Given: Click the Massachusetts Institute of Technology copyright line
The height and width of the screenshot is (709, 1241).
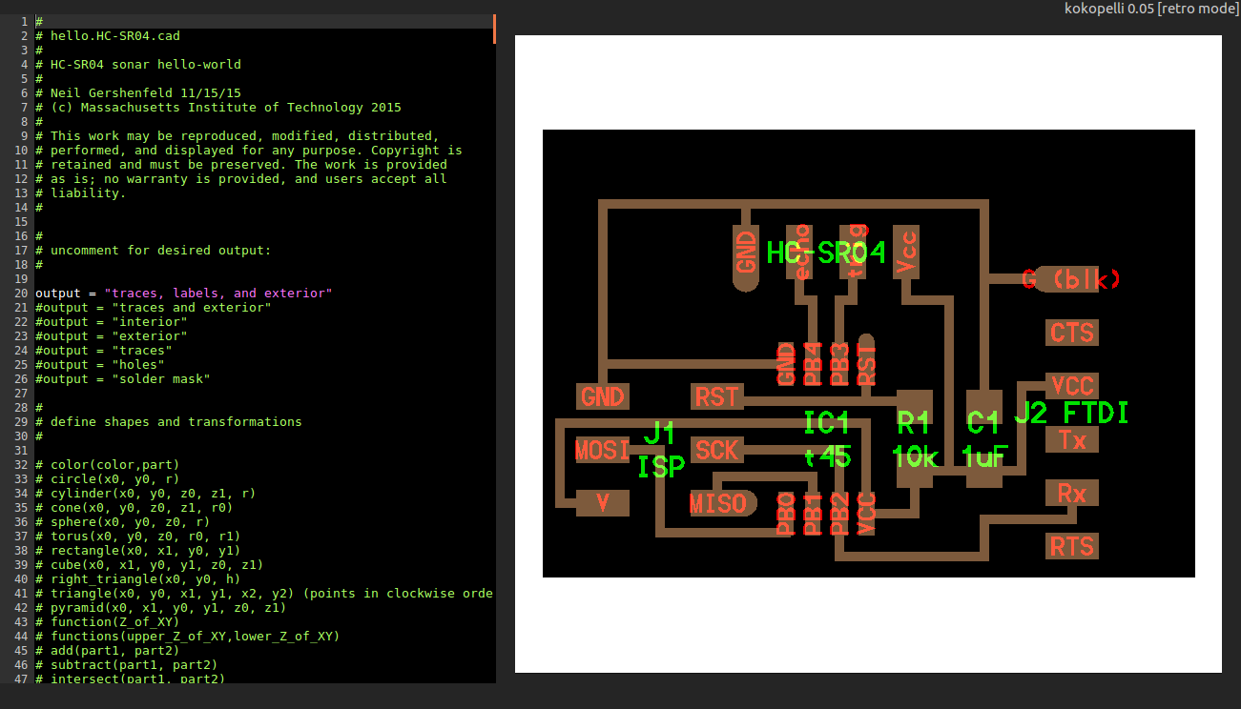Looking at the screenshot, I should click(x=218, y=108).
